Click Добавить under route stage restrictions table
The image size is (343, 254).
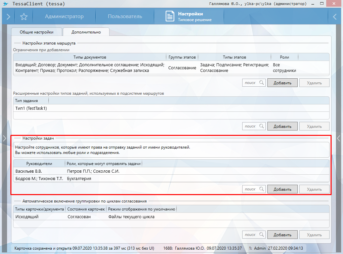click(282, 83)
